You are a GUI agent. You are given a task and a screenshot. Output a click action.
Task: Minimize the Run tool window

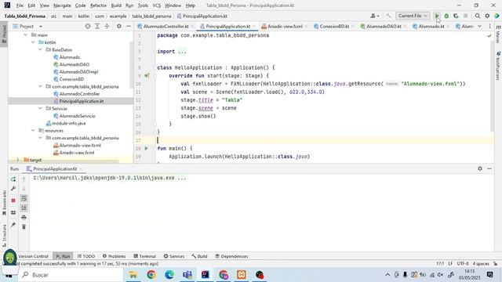(489, 168)
